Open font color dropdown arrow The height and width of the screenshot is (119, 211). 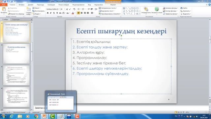75,13
